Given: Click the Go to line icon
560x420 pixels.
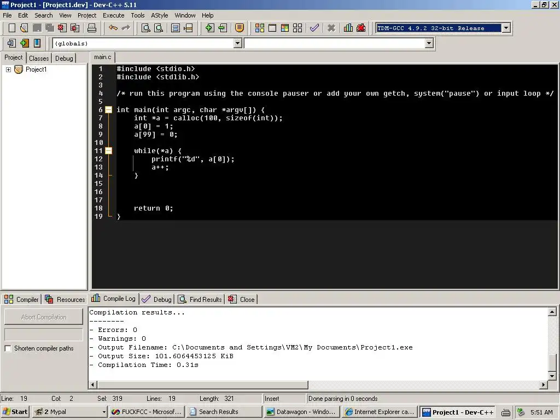Looking at the screenshot, I should pos(188,28).
